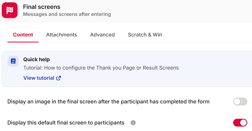Screen dimensions: 252x131
Task: Enable image display in the final screen toggle
Action: 240,102
